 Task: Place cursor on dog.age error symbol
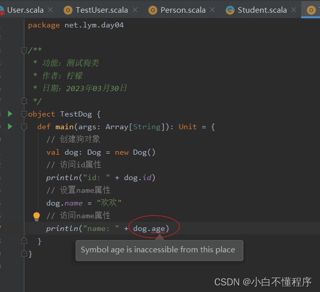click(x=158, y=229)
